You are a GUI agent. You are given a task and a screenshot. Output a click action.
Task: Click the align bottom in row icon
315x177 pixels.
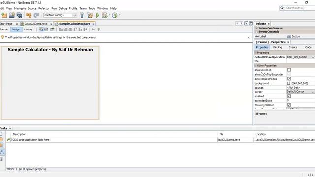point(80,29)
